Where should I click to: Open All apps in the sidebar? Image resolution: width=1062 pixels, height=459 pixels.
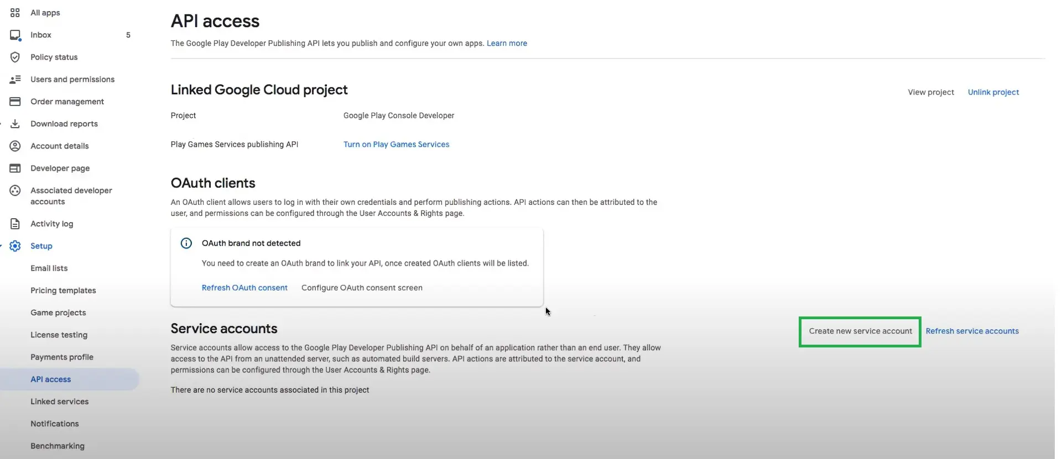(45, 13)
